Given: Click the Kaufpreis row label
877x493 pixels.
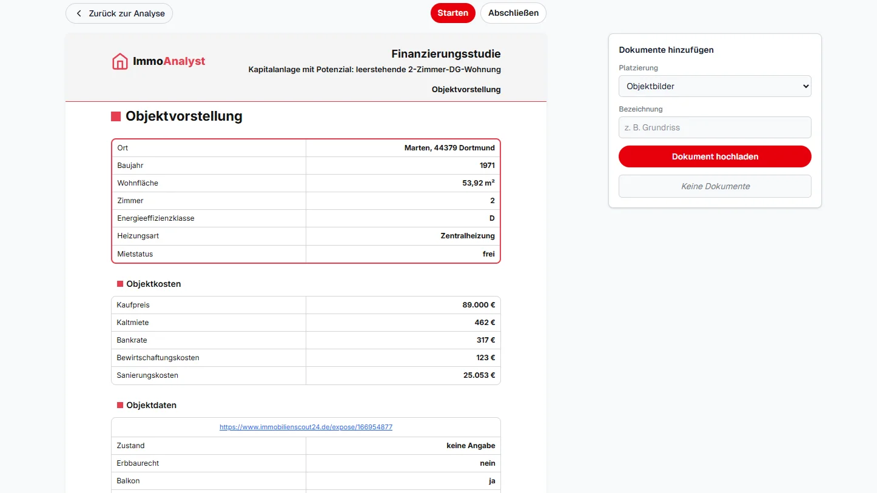Looking at the screenshot, I should (133, 305).
